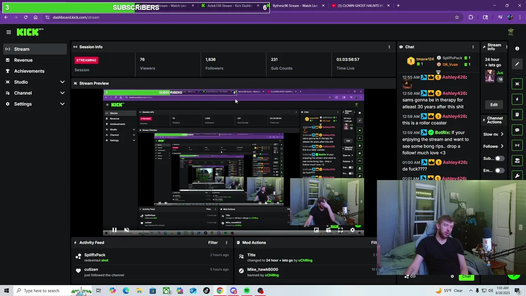Image resolution: width=526 pixels, height=296 pixels.
Task: Click the pencil edit icon in right toolbar
Action: [517, 64]
